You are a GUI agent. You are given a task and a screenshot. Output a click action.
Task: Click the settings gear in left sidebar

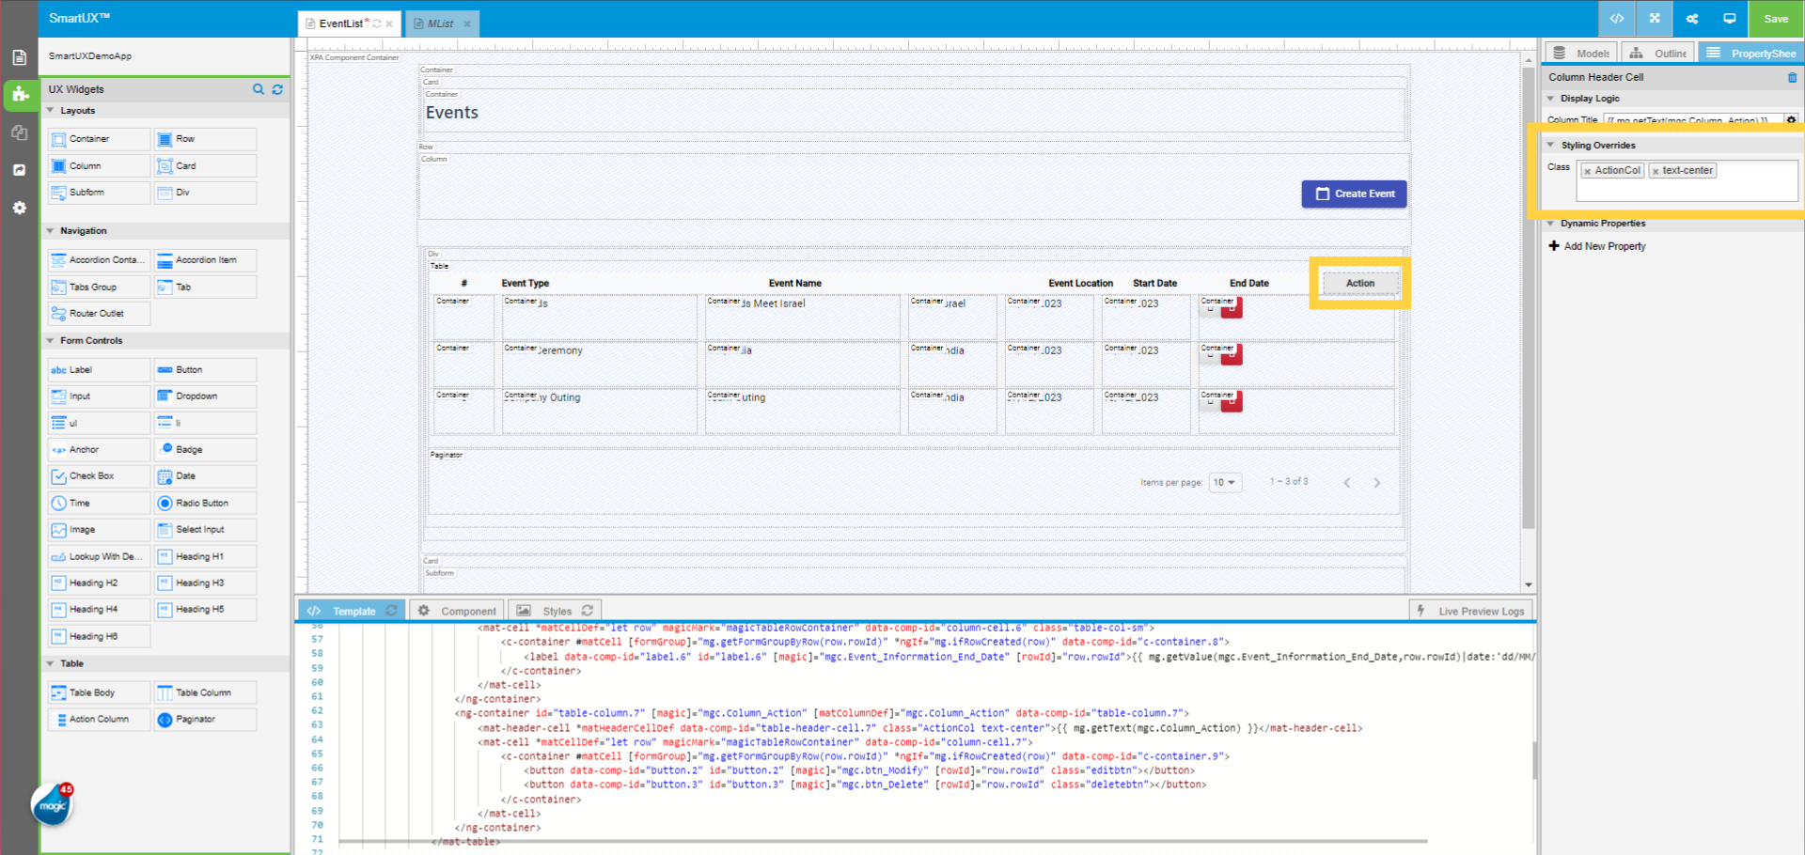coord(20,208)
